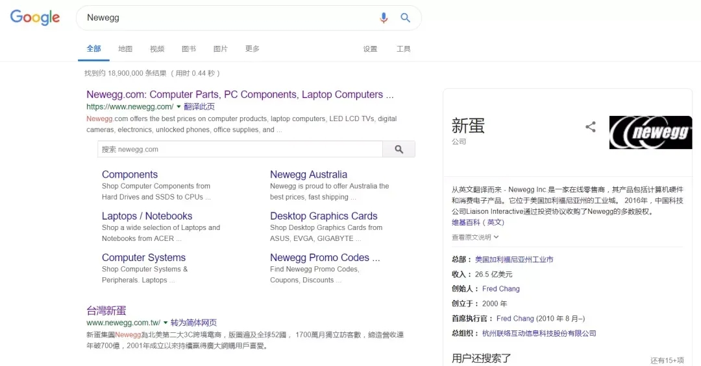This screenshot has height=366, width=701.
Task: Click the 新蛋 panel title
Action: point(468,126)
